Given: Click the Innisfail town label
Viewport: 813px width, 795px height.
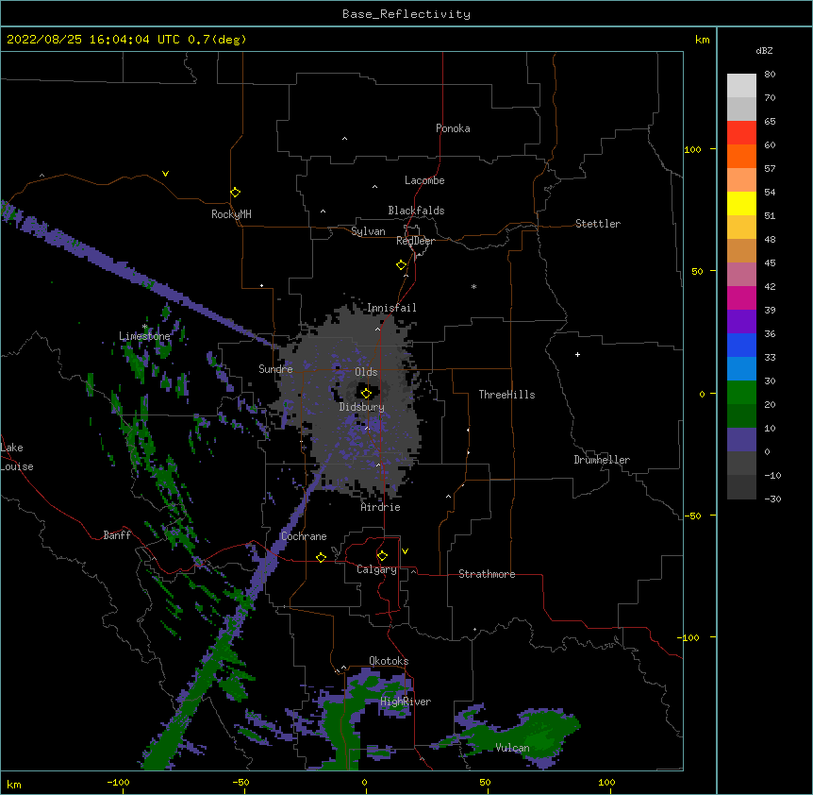Looking at the screenshot, I should (391, 308).
